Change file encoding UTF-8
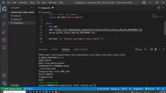The image size is (166, 93). click(124, 89)
